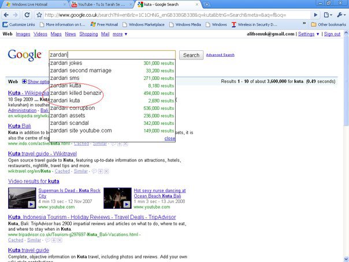
Task: Switch to the Windows Live Hotmail tab
Action: [35, 4]
